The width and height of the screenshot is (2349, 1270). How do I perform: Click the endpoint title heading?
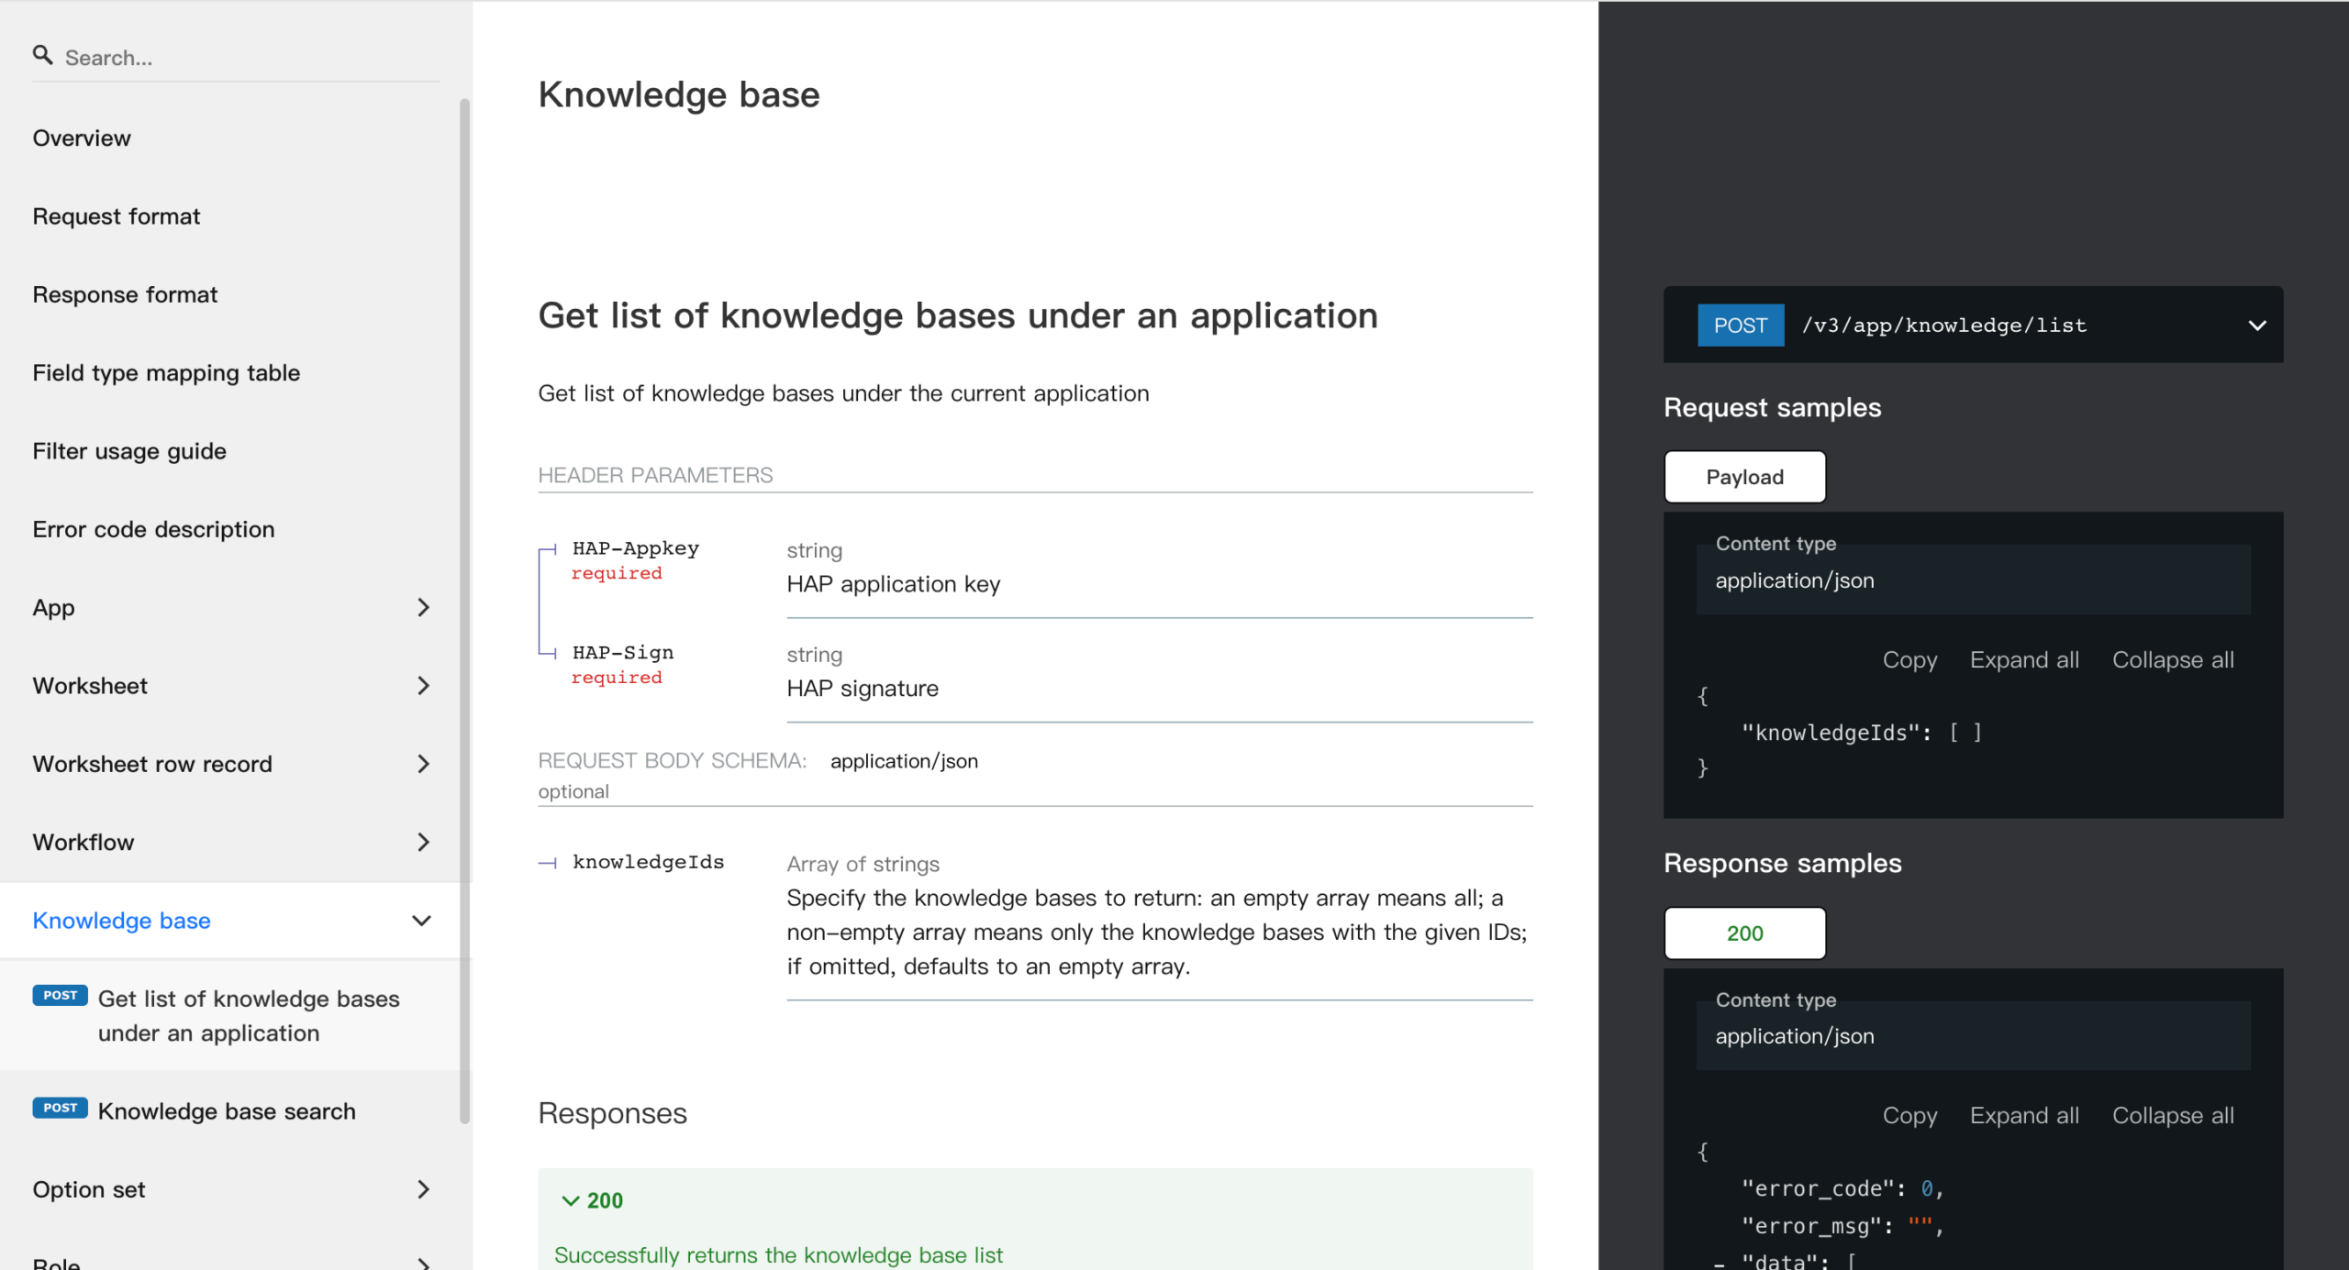click(x=958, y=315)
